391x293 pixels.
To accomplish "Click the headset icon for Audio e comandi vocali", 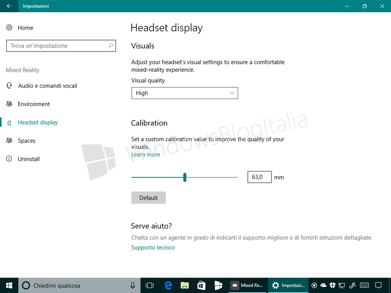I will pos(9,86).
